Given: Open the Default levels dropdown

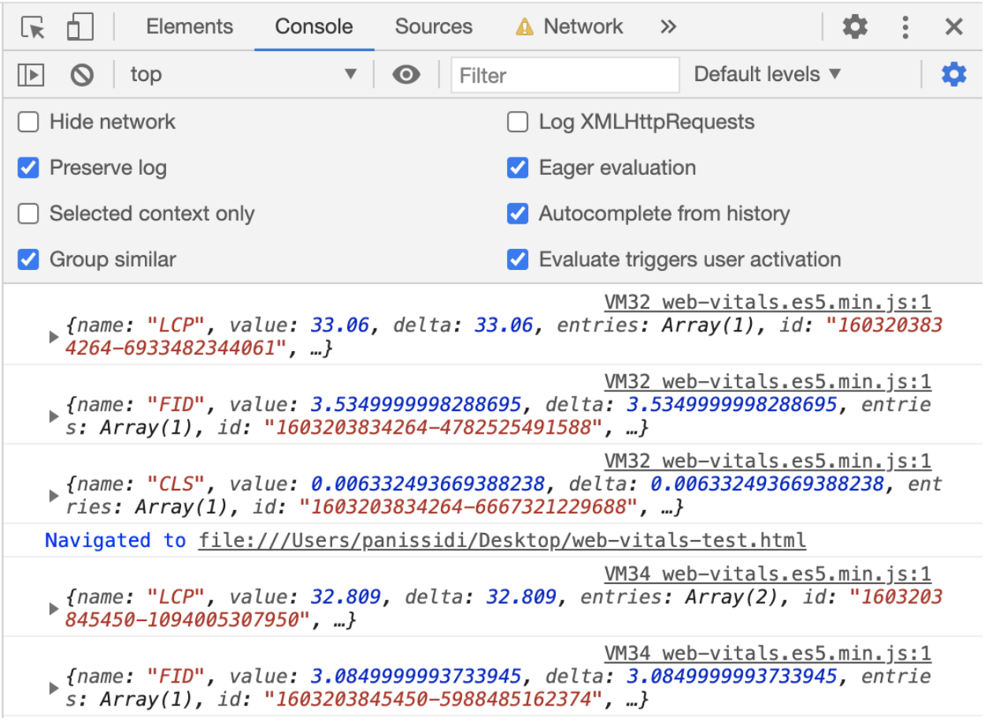Looking at the screenshot, I should (x=767, y=75).
